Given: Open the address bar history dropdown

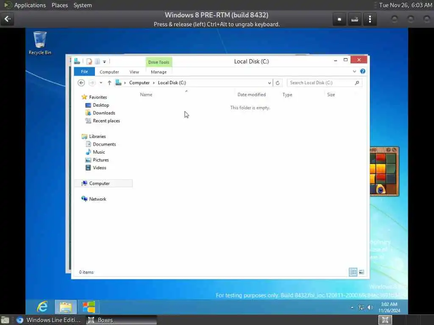Looking at the screenshot, I should (269, 83).
